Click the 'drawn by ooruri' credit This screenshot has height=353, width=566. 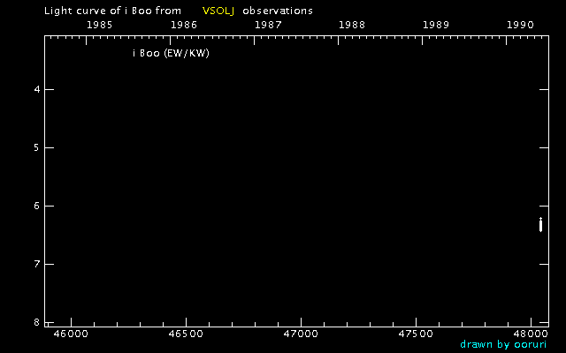[504, 344]
